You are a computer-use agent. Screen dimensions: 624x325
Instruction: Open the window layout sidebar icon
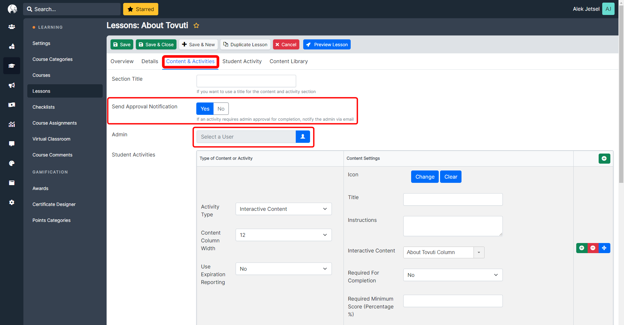(12, 183)
